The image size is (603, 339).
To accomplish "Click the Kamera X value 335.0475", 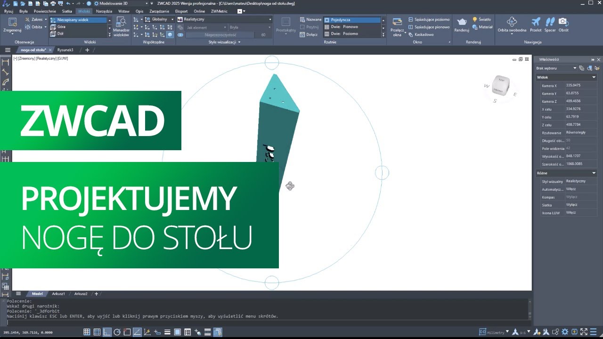I will [x=581, y=86].
